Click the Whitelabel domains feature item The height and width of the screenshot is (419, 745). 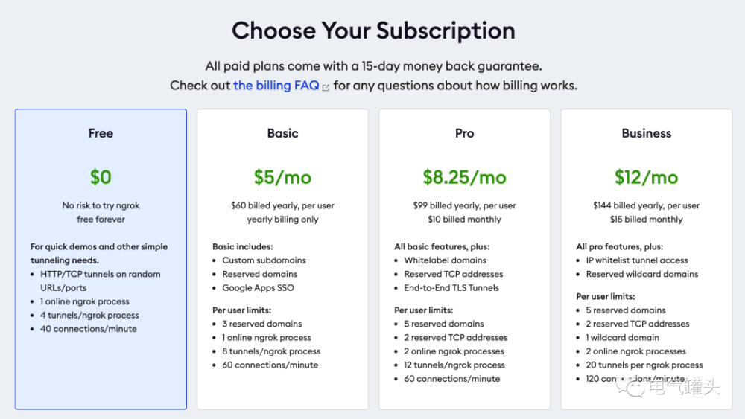[x=446, y=260]
